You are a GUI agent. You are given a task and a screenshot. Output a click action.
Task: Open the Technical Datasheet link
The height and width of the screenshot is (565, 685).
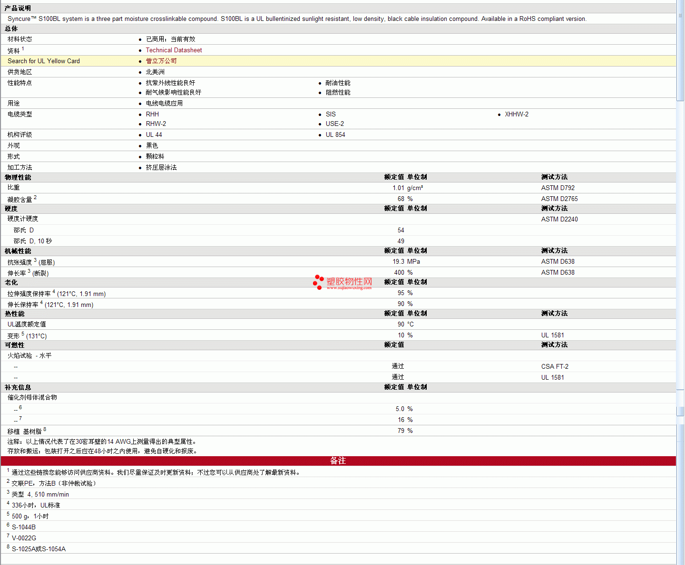[174, 50]
